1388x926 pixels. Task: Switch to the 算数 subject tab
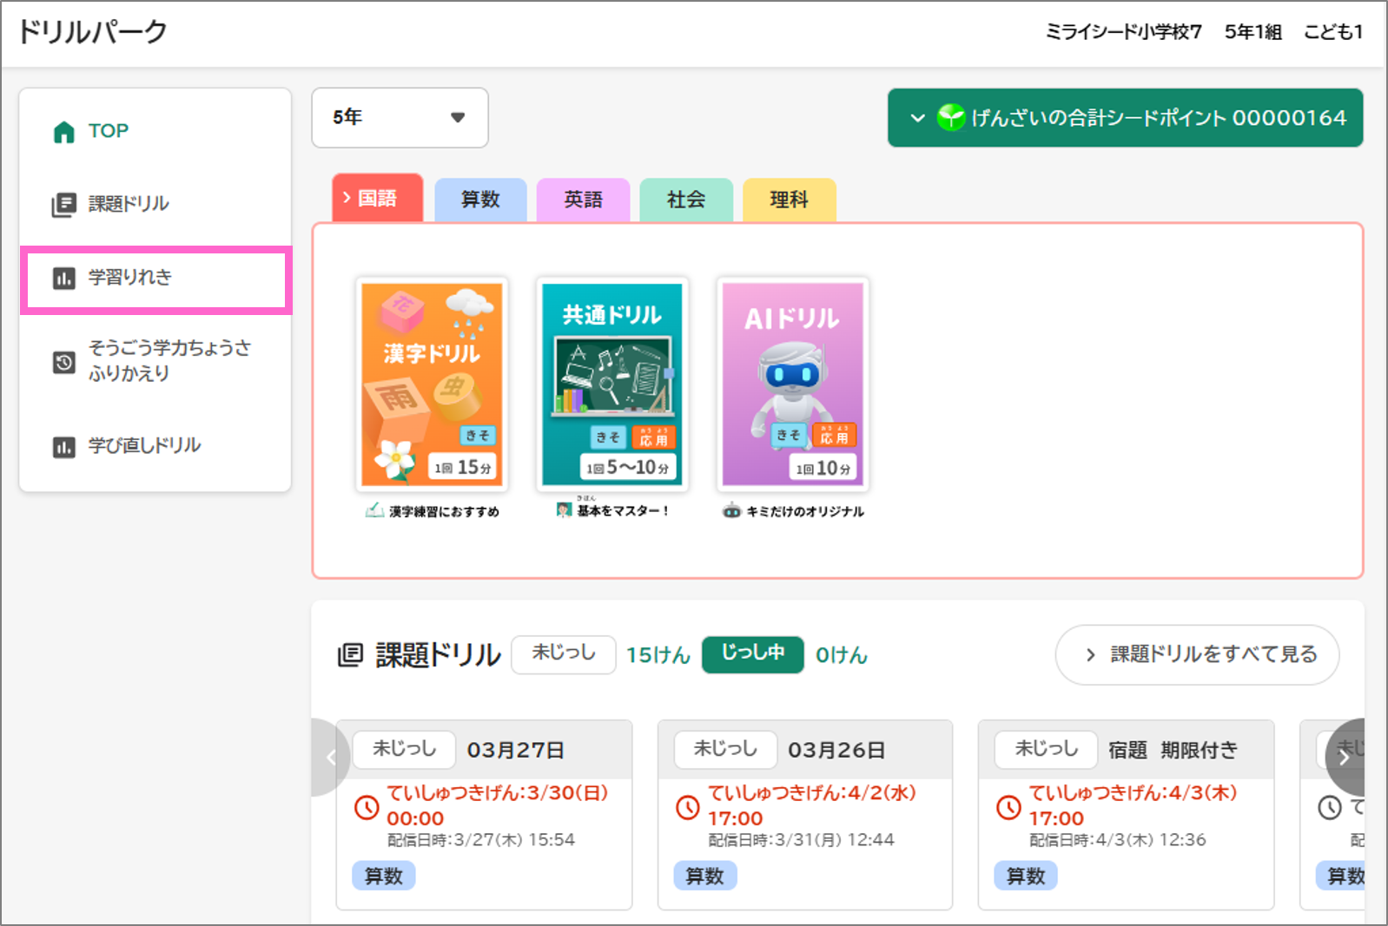[480, 200]
